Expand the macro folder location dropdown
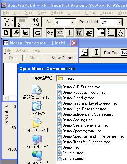 pyautogui.click(x=92, y=78)
